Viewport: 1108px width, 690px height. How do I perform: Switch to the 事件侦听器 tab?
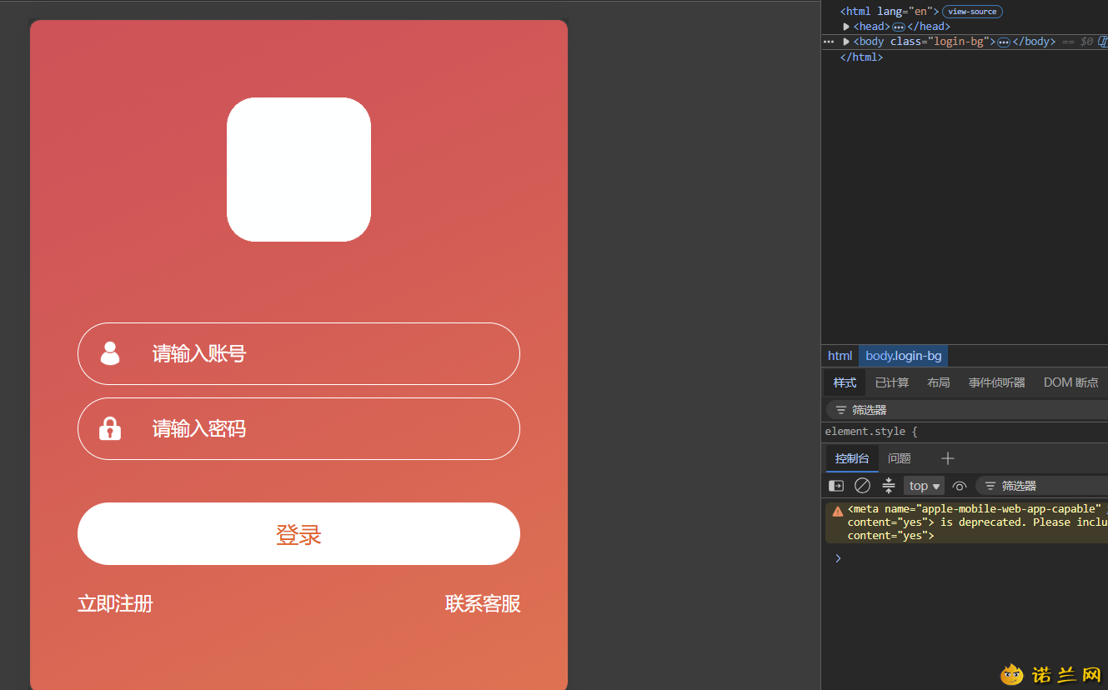click(996, 382)
